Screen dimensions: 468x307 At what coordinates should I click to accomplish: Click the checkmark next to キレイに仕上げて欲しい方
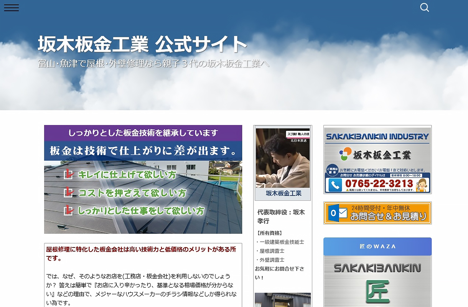[69, 174]
